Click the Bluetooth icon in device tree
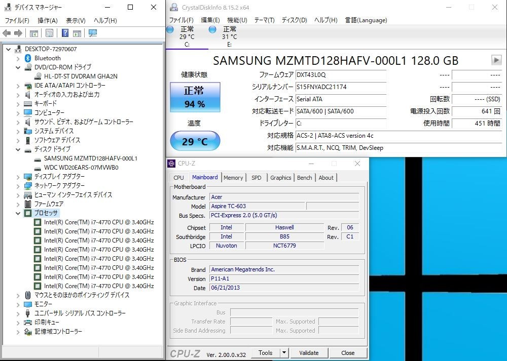The image size is (507, 361). pyautogui.click(x=28, y=58)
